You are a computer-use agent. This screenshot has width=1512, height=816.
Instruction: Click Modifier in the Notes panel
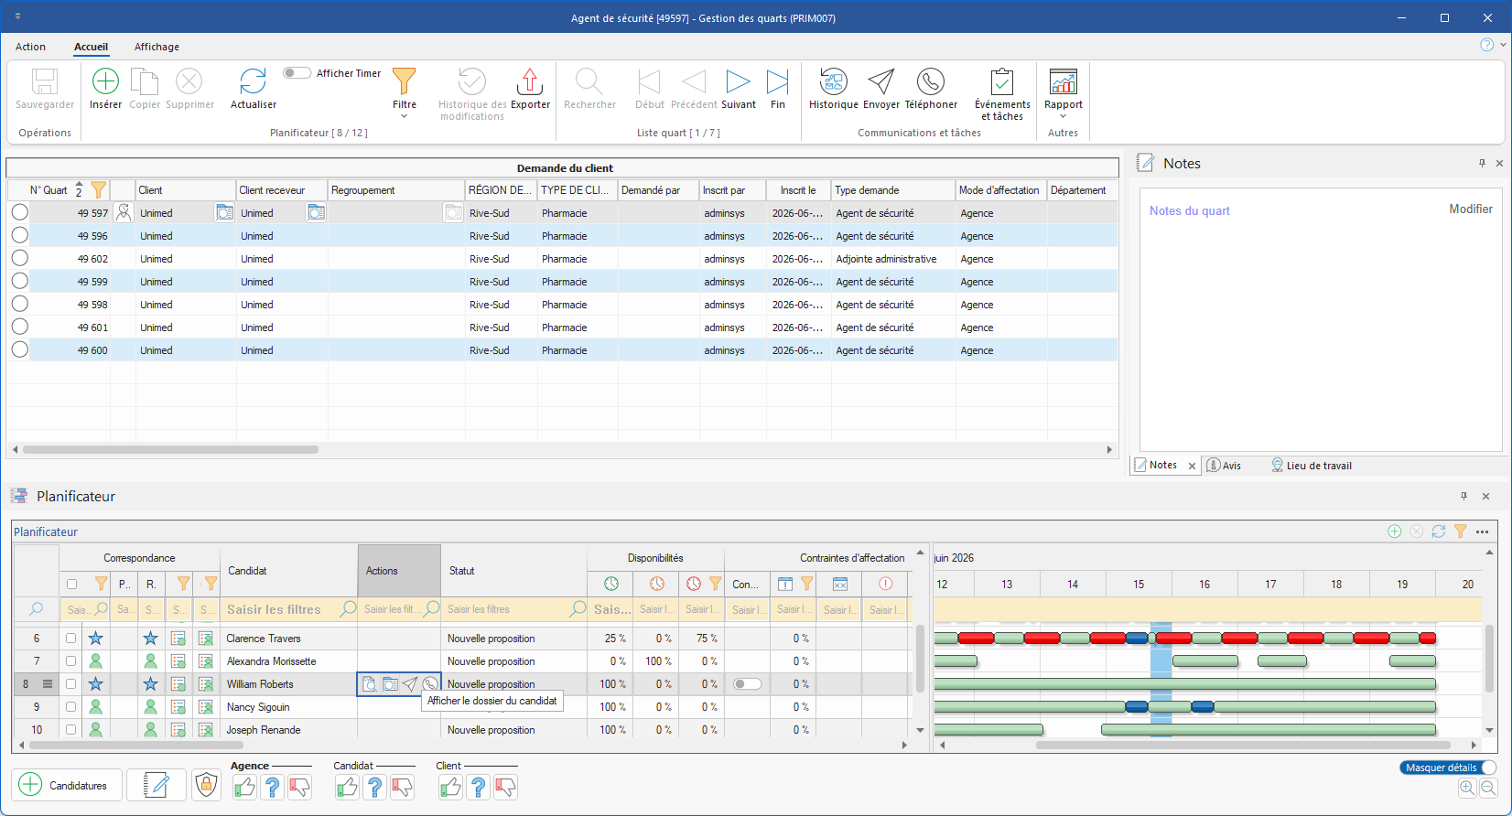coord(1471,209)
